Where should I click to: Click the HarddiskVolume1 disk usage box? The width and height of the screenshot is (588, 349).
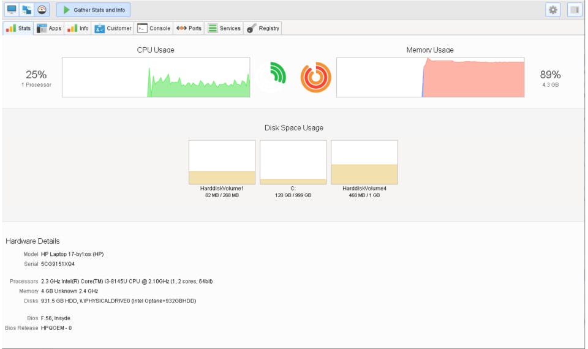coord(222,162)
